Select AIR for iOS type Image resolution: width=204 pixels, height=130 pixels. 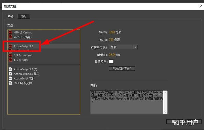[44, 60]
